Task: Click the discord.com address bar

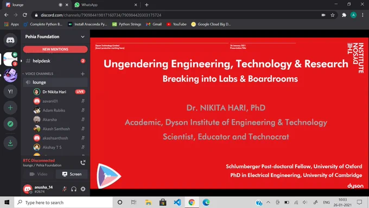Action: click(x=176, y=15)
